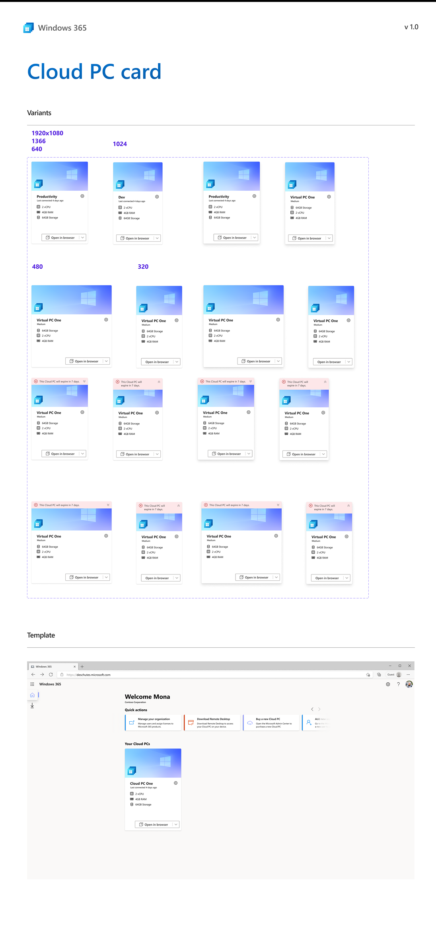Click the RAM icon on Cloud PC One card
Image resolution: width=436 pixels, height=951 pixels.
132,799
